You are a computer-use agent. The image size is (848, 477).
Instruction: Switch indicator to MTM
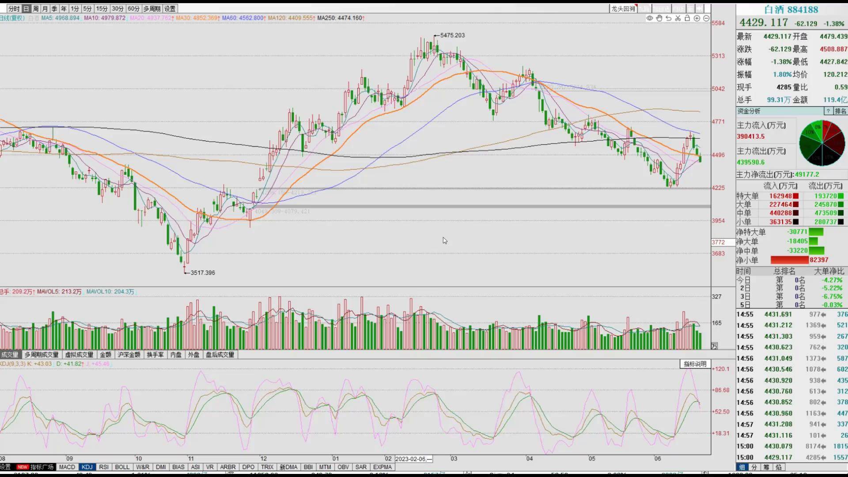pyautogui.click(x=325, y=467)
